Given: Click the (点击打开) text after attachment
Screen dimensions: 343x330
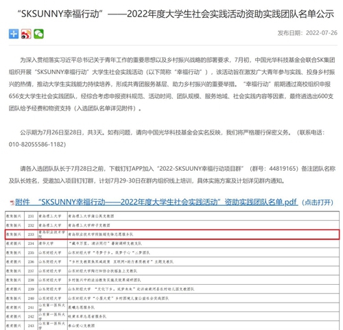Looking at the screenshot, I should point(318,202).
